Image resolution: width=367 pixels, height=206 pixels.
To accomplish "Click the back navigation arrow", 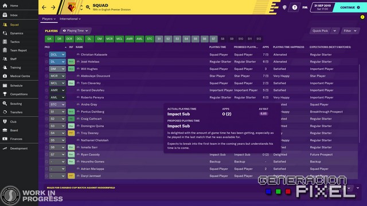I will click(44, 7).
